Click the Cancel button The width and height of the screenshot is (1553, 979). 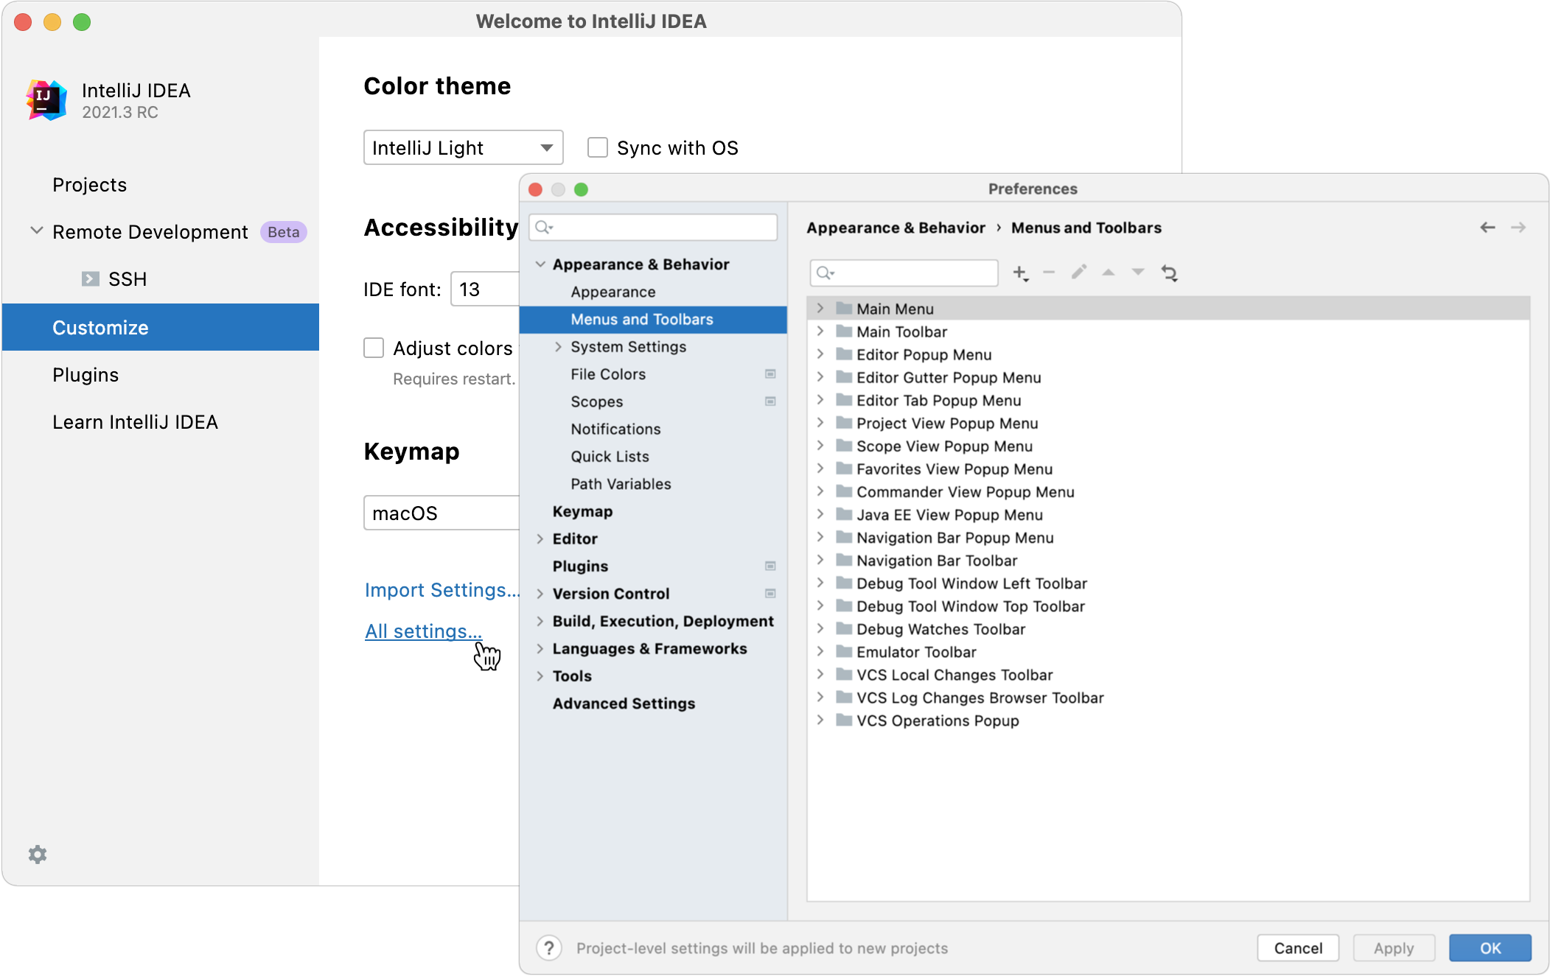(x=1298, y=948)
